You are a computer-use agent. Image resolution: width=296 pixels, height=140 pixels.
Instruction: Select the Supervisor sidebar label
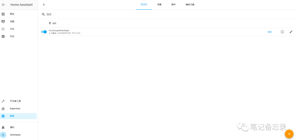(x=15, y=109)
